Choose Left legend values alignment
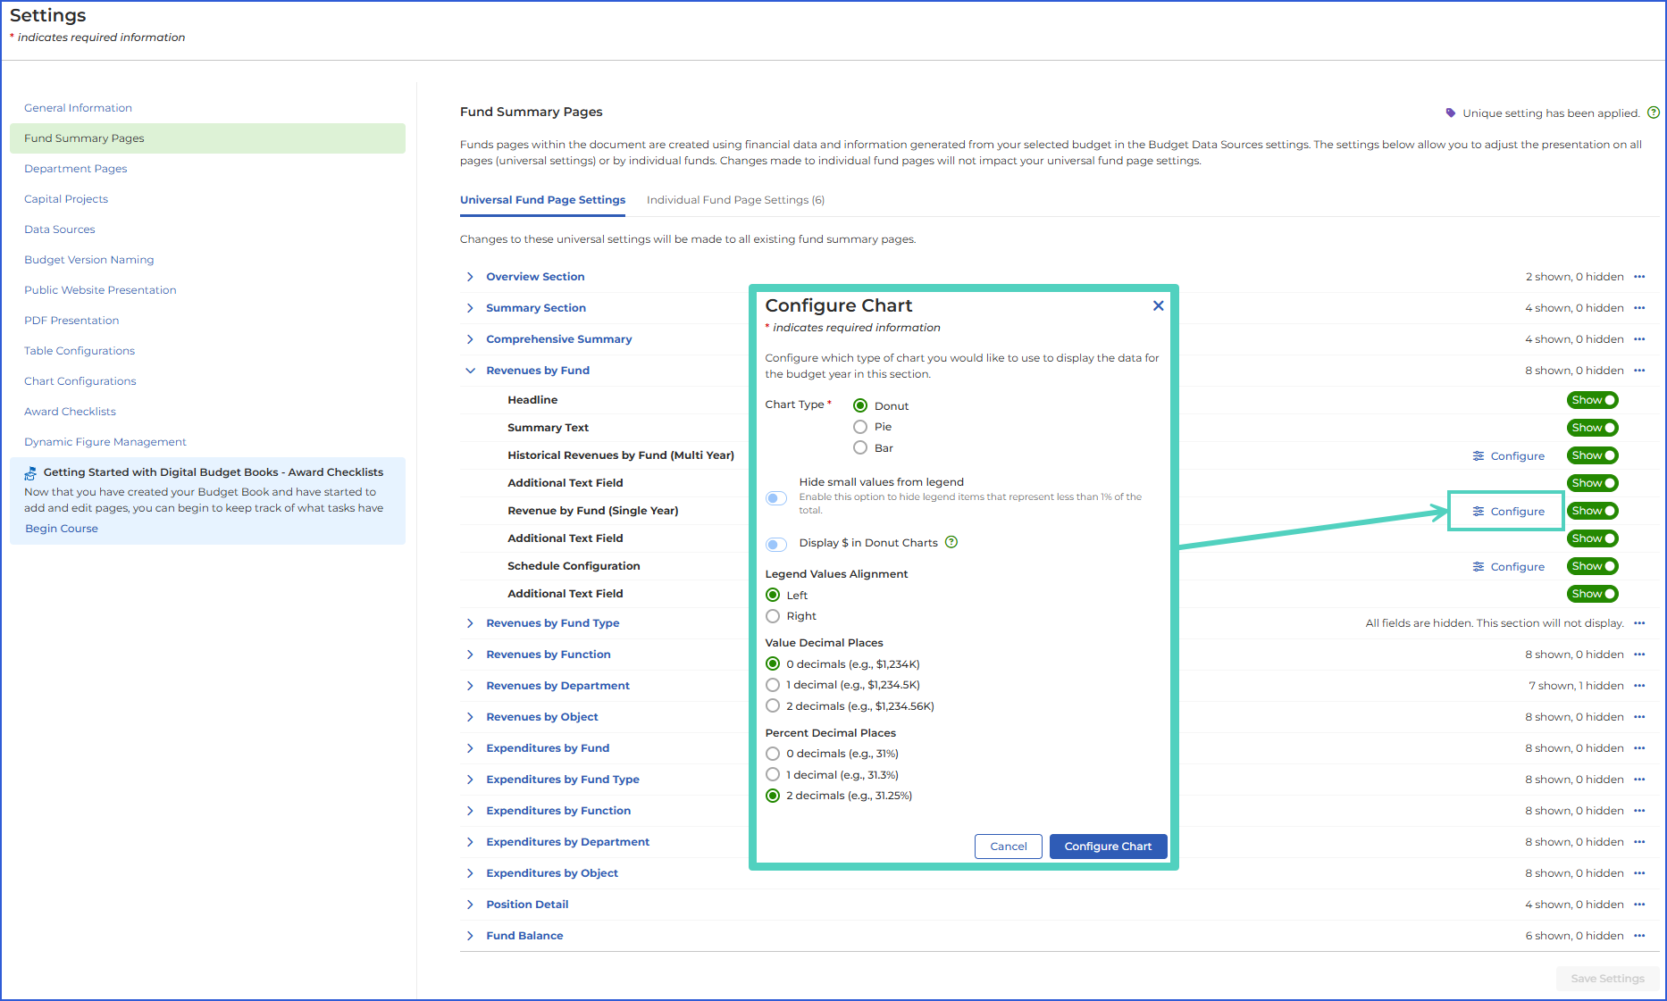The height and width of the screenshot is (1001, 1667). [x=773, y=595]
